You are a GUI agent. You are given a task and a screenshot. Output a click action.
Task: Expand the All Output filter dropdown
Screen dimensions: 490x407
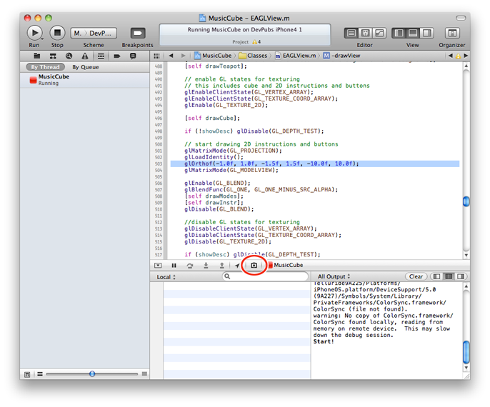click(x=336, y=276)
